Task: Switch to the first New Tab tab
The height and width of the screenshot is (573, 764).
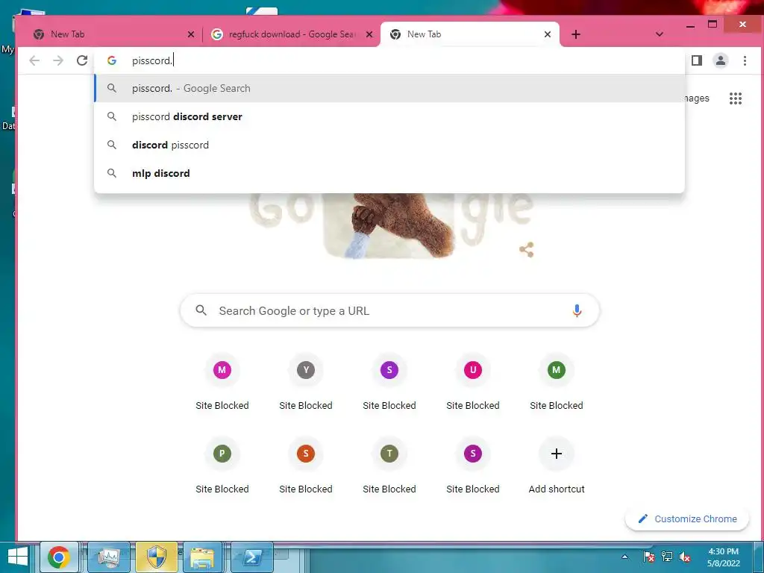Action: [x=113, y=34]
